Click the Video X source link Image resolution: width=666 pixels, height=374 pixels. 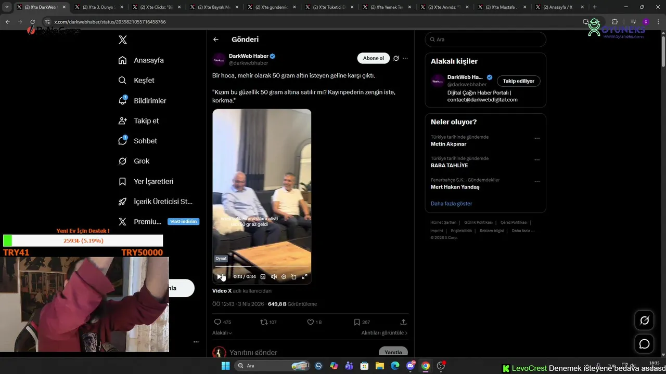[x=222, y=291]
